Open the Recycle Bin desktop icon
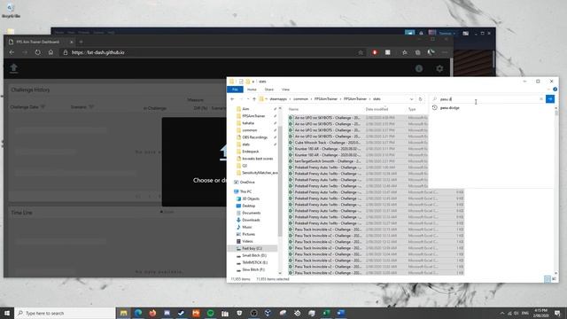This screenshot has height=319, width=567. tap(10, 10)
